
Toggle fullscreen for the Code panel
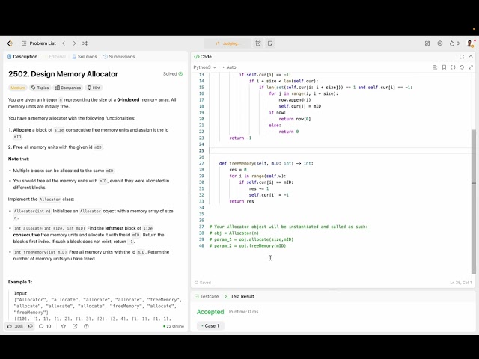pyautogui.click(x=462, y=57)
